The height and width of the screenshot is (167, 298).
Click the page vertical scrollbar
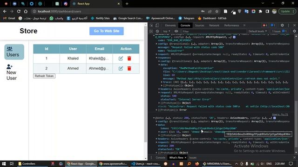click(x=146, y=84)
